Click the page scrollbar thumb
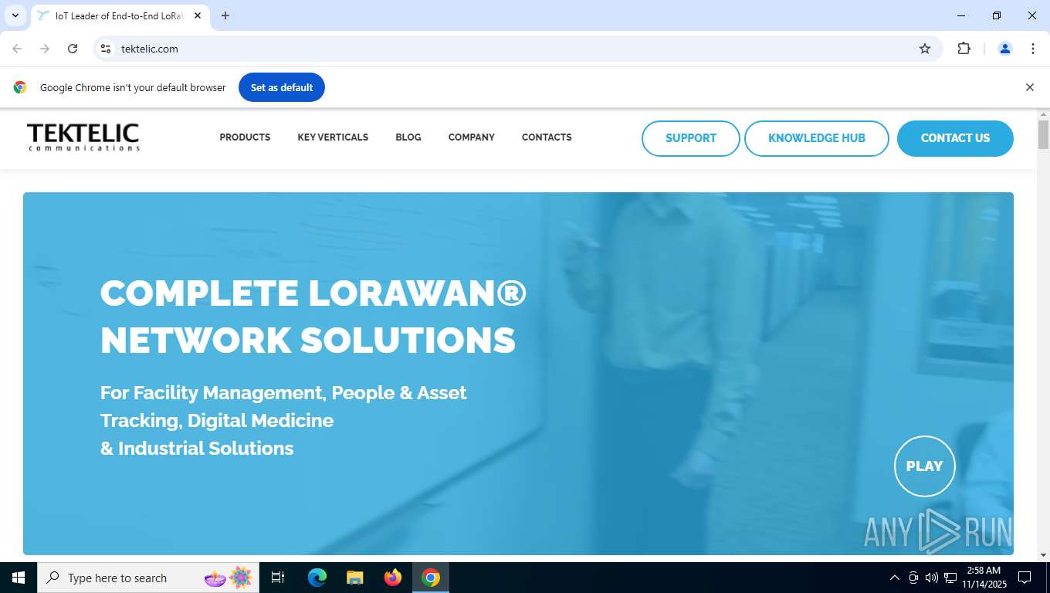This screenshot has height=593, width=1050. (1043, 134)
